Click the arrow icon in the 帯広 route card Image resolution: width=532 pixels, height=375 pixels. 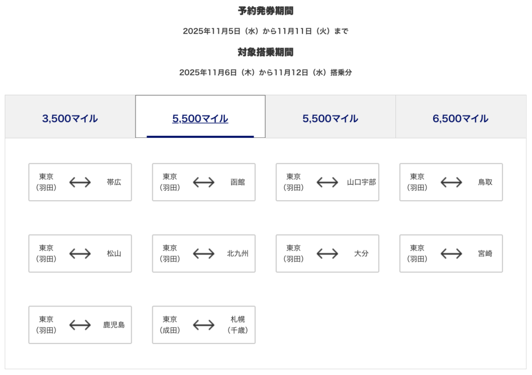[x=80, y=182]
